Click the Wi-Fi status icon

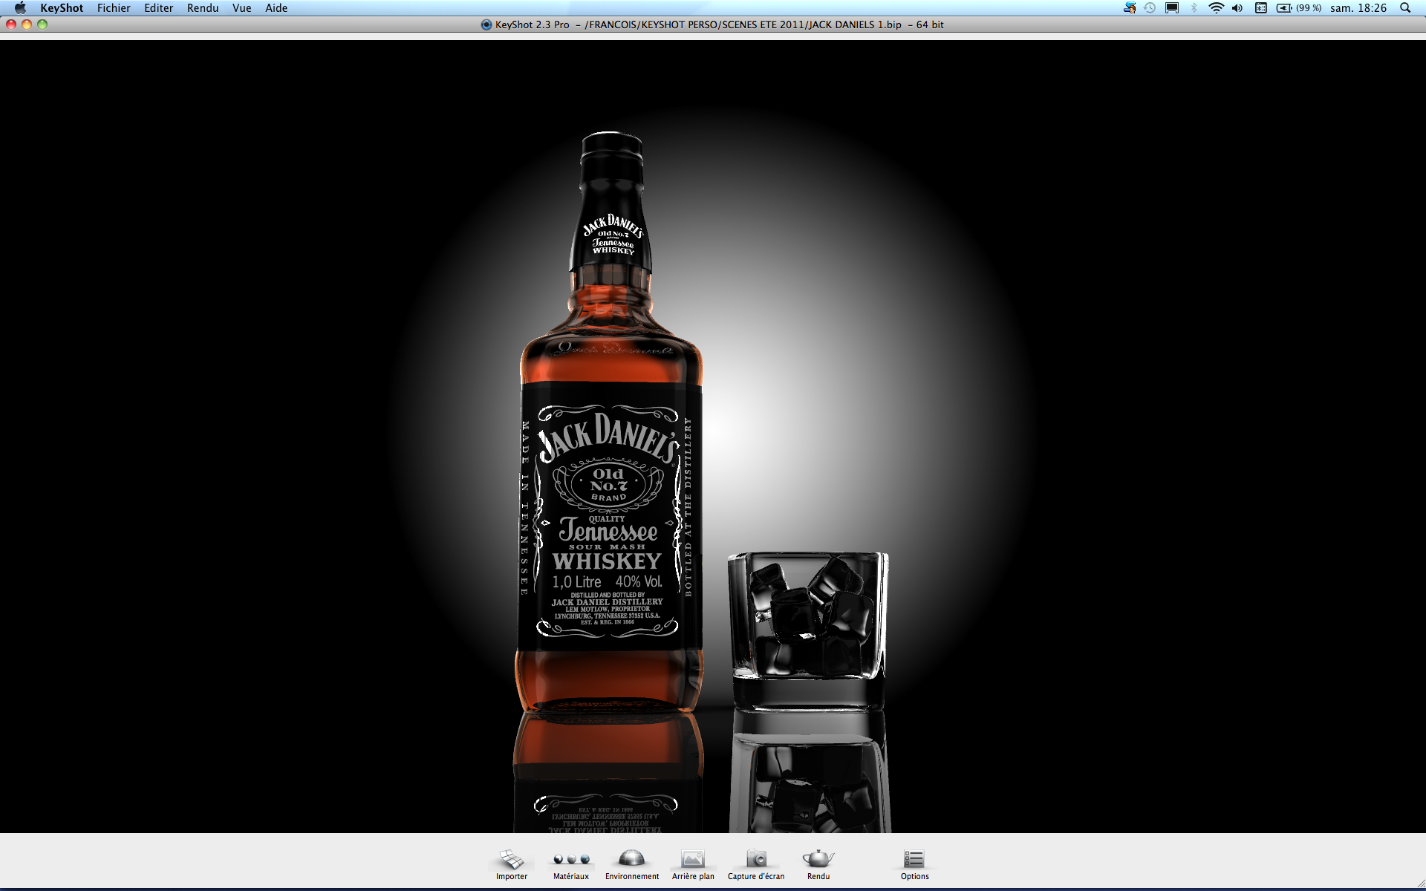click(1216, 8)
